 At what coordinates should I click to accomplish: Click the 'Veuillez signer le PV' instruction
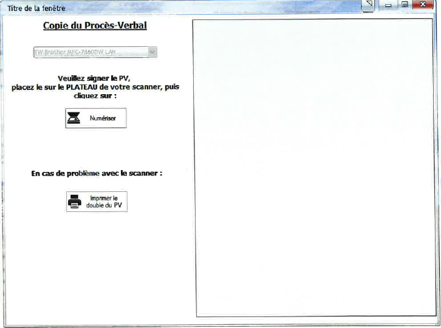pyautogui.click(x=94, y=78)
